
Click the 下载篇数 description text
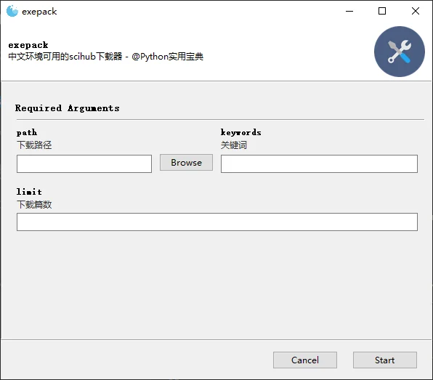pos(34,204)
